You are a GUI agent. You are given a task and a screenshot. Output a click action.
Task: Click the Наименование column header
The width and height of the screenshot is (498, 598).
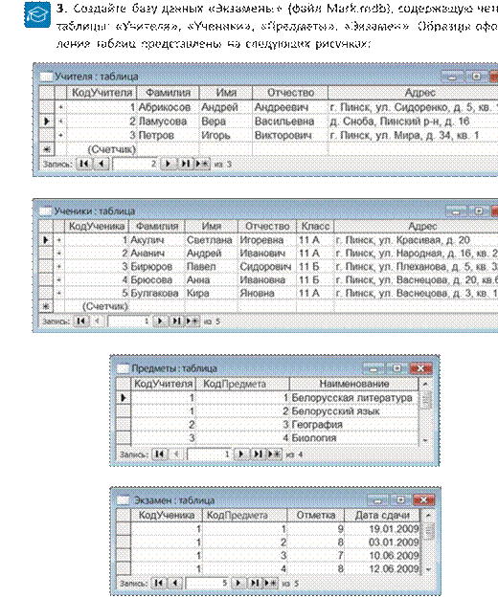pos(354,384)
